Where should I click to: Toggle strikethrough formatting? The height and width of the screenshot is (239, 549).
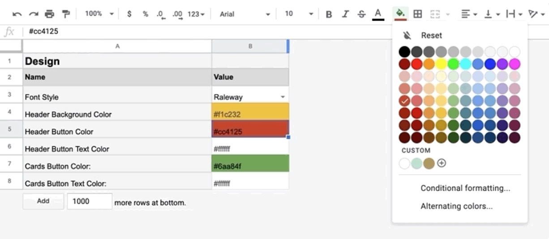[x=361, y=14]
